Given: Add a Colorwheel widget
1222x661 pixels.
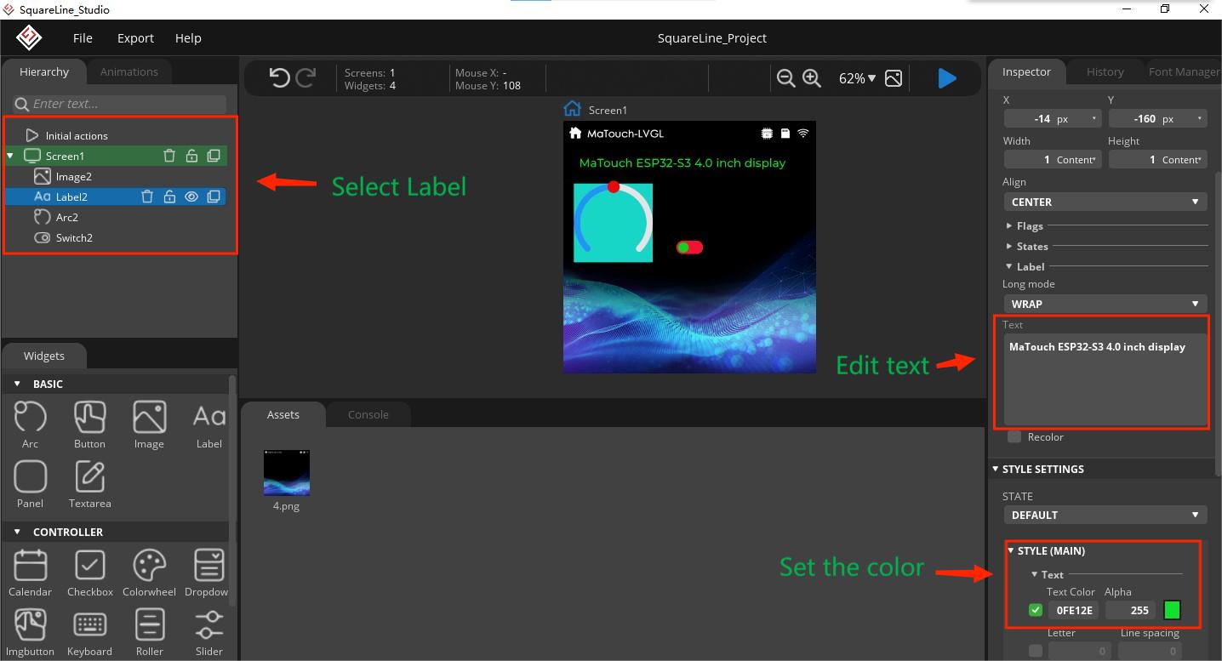Looking at the screenshot, I should [149, 573].
